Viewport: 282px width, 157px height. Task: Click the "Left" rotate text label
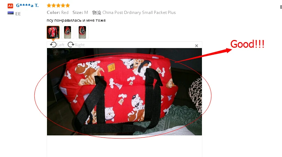pyautogui.click(x=61, y=45)
